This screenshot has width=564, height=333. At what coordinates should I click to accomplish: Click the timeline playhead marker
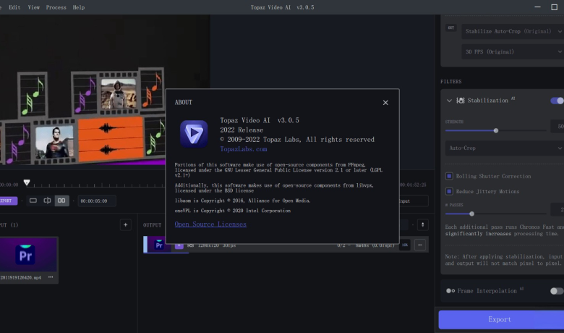click(x=27, y=182)
